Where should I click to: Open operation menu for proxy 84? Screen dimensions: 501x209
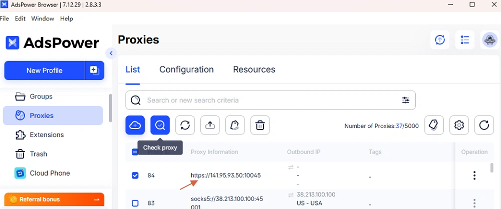click(474, 175)
